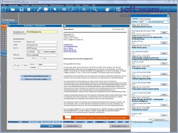The image size is (178, 133).
Task: Open dropdown arrow next to folder icon
Action: [x=17, y=9]
